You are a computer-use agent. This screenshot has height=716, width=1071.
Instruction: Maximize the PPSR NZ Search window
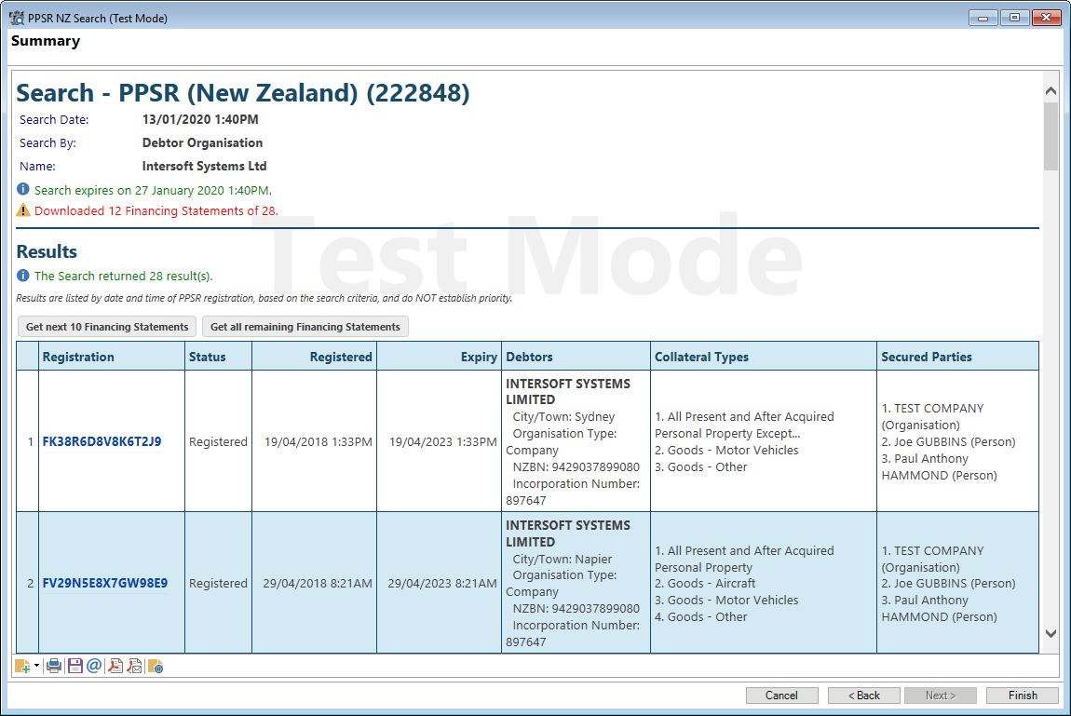coord(1014,18)
